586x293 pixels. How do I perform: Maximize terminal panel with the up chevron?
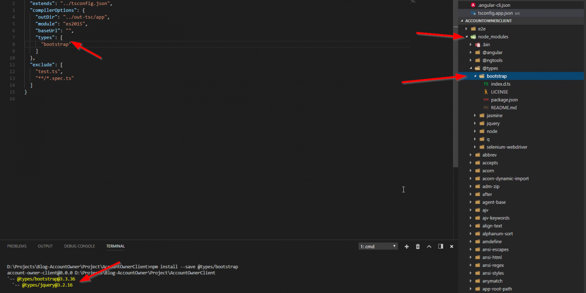coord(429,246)
